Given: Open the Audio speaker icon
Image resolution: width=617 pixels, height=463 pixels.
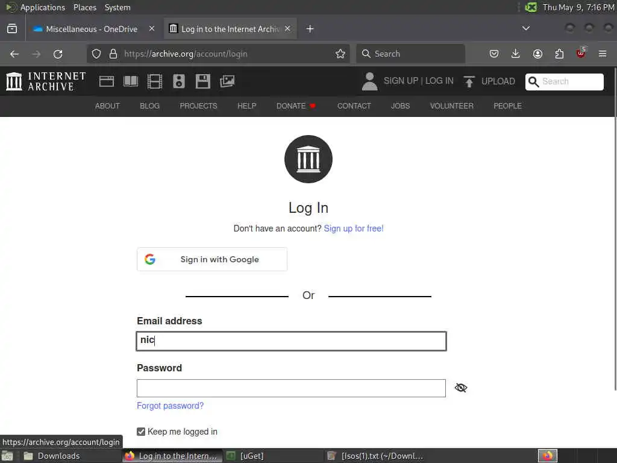Looking at the screenshot, I should point(178,81).
